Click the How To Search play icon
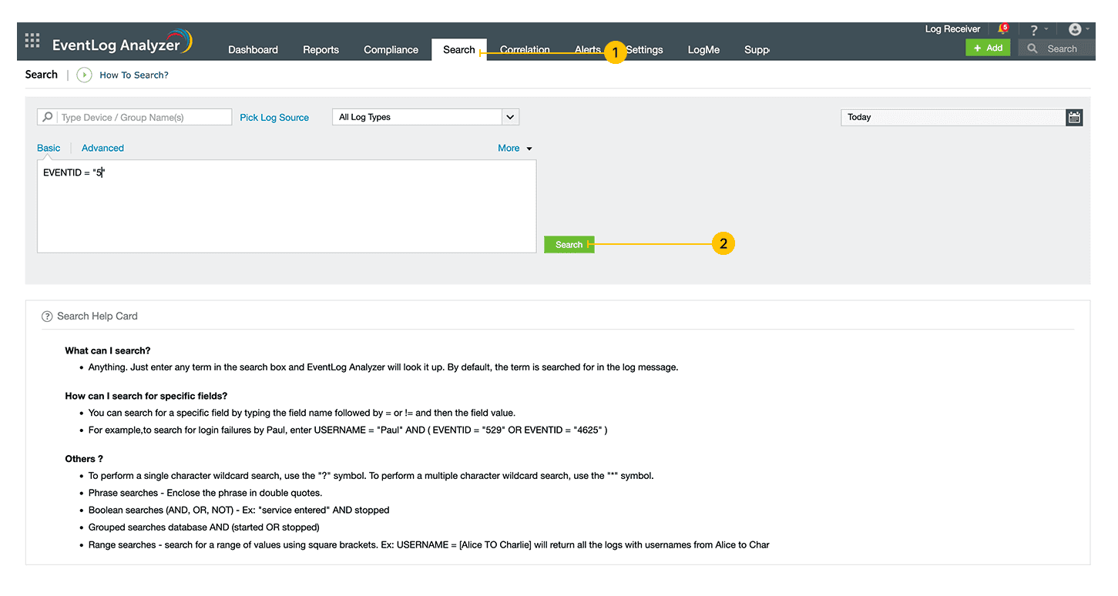This screenshot has width=1118, height=596. point(85,75)
